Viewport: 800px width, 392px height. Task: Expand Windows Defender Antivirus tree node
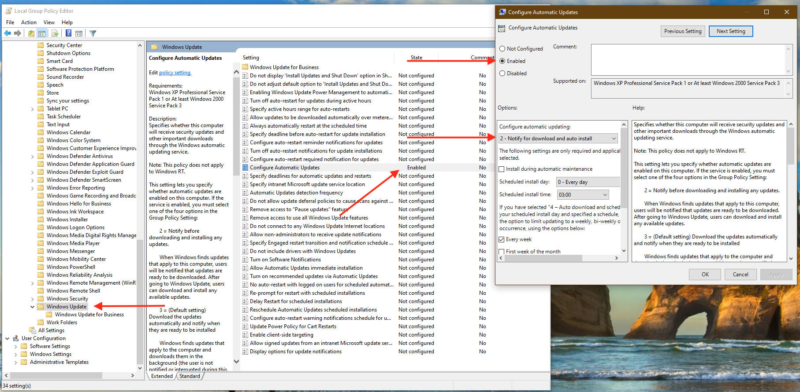coord(32,156)
